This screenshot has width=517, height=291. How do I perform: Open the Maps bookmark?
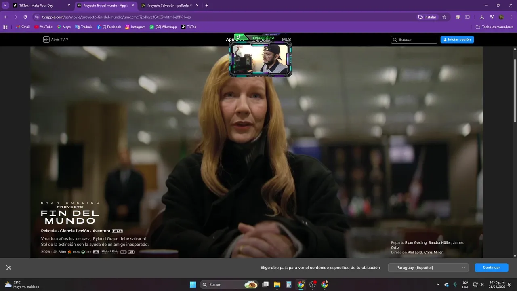tap(64, 27)
